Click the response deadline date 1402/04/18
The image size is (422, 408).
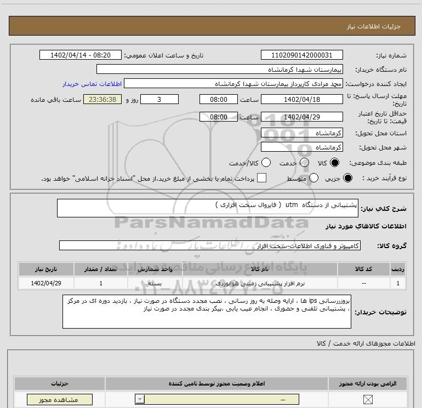tap(301, 99)
